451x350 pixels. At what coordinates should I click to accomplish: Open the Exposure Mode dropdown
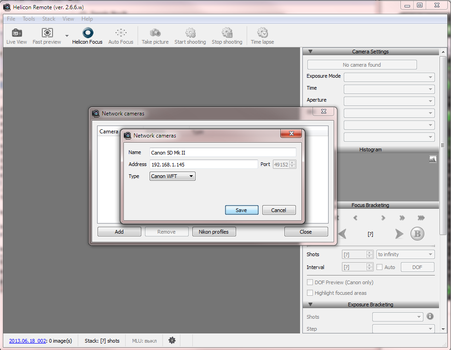(389, 77)
